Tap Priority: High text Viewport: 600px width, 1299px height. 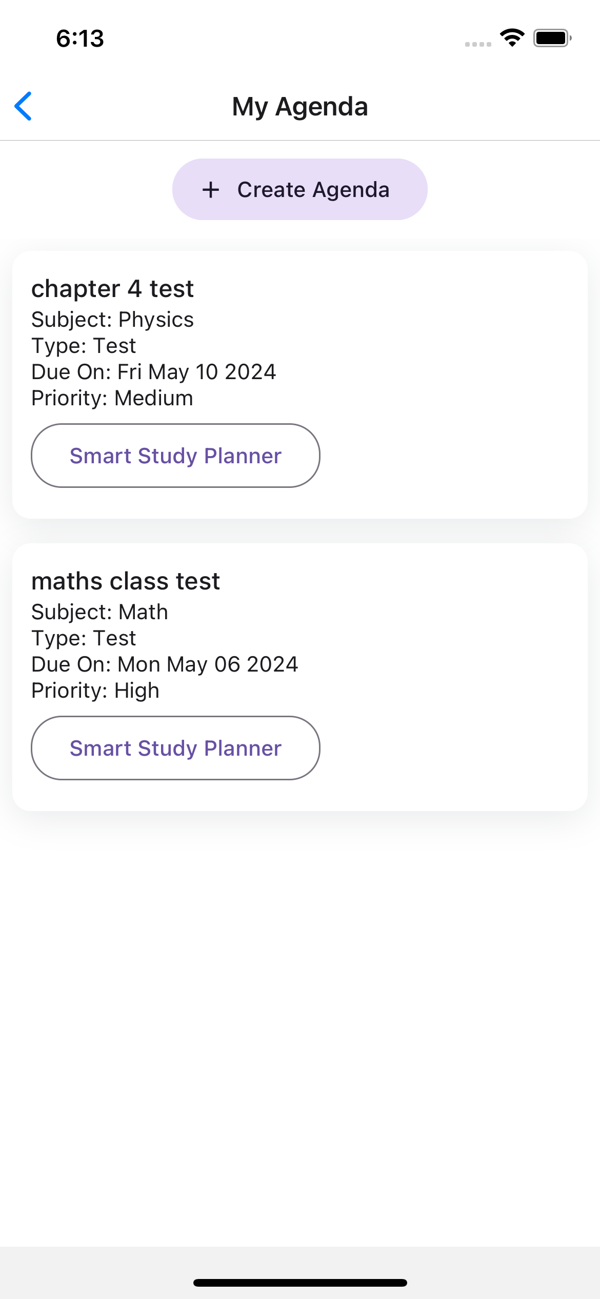(95, 691)
